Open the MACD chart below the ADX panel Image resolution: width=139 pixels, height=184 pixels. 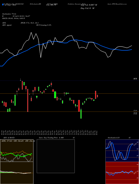pyautogui.click(x=17, y=173)
